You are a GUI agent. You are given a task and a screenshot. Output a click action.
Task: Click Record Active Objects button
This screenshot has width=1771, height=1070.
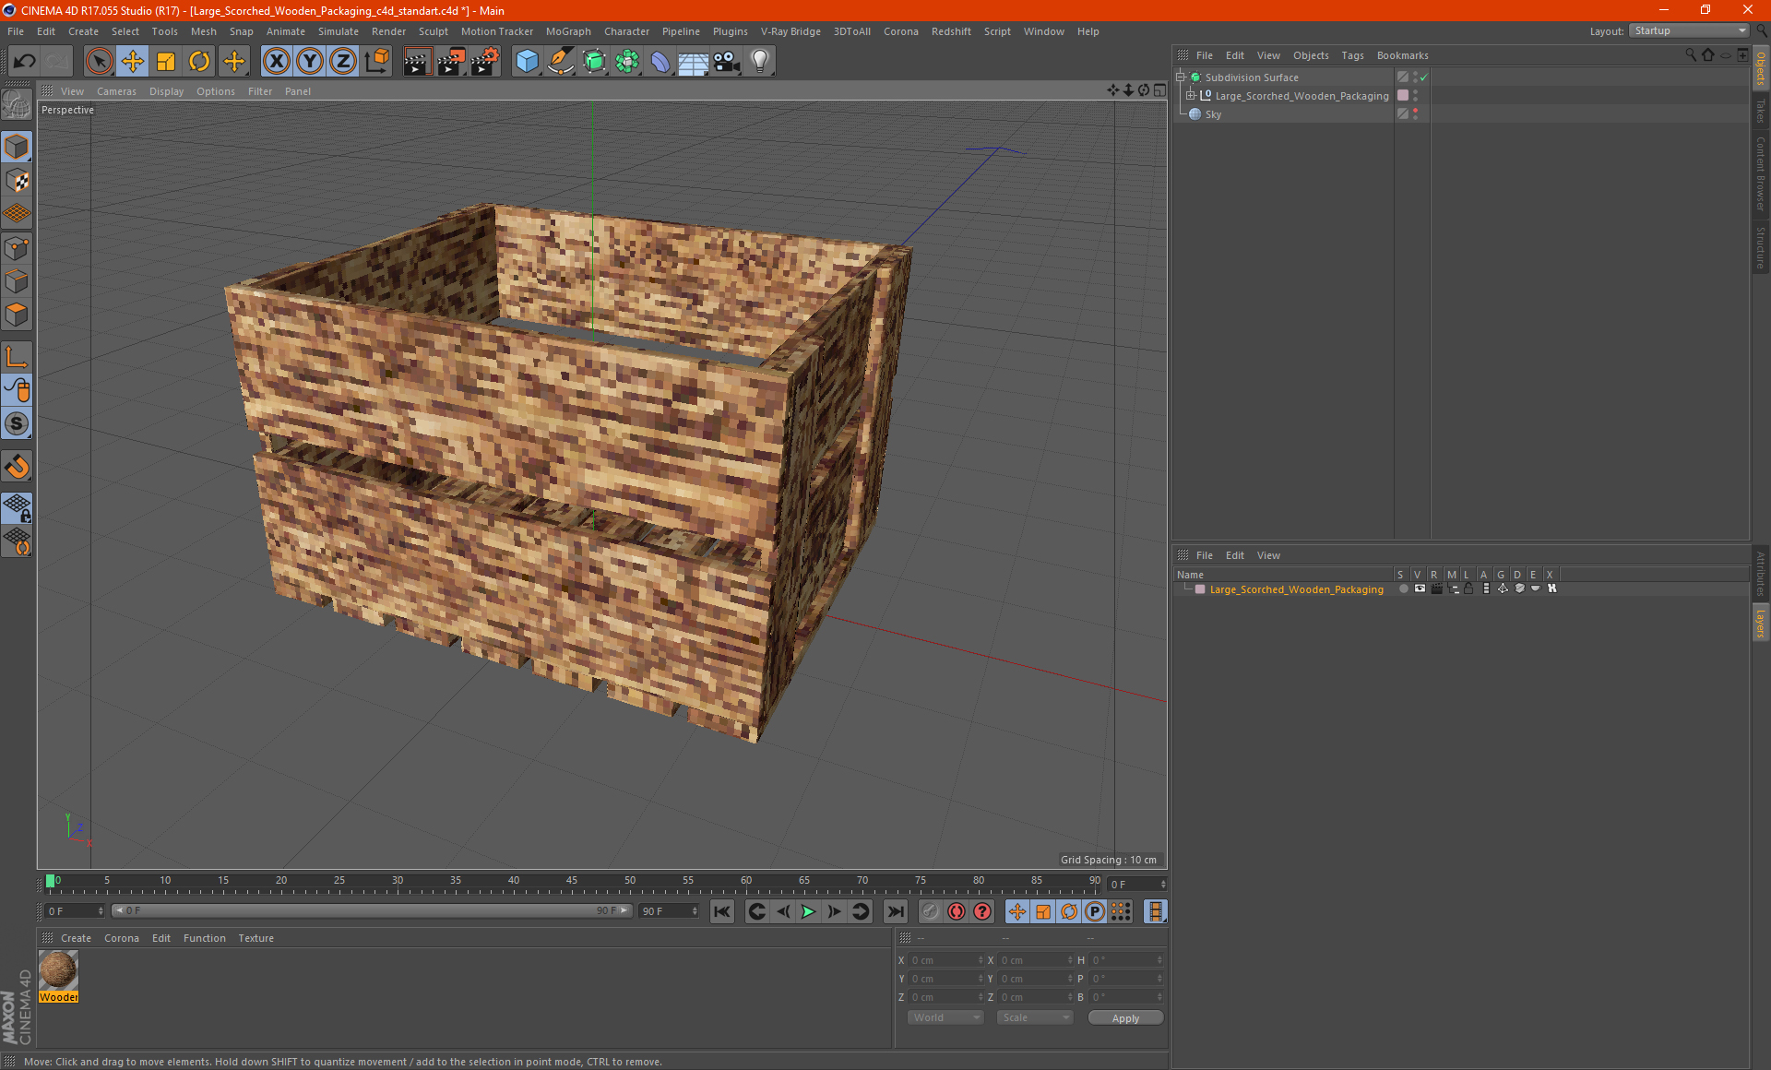coord(930,911)
